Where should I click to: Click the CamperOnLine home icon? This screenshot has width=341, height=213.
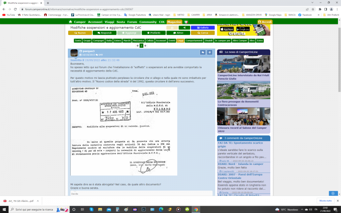[71, 22]
